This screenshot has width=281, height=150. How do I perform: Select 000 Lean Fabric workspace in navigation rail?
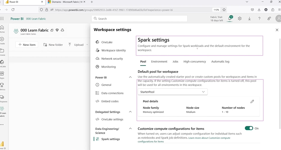coord(2,111)
